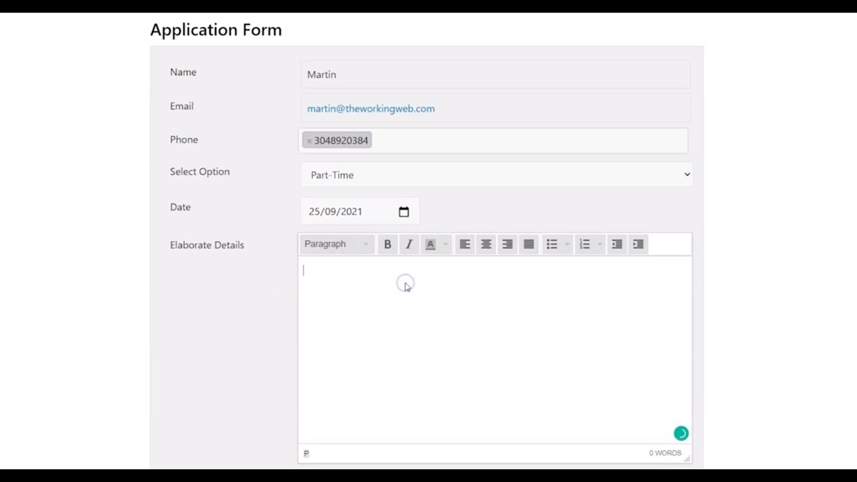The height and width of the screenshot is (482, 857).
Task: Insert a numbered list
Action: coord(585,244)
